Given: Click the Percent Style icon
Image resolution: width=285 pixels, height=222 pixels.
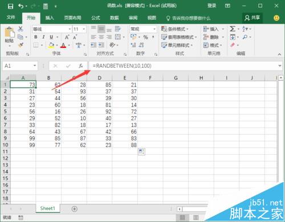Looking at the screenshot, I should tap(145, 37).
